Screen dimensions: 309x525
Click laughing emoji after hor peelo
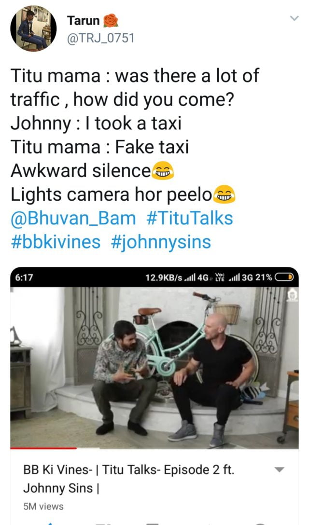coord(224,194)
